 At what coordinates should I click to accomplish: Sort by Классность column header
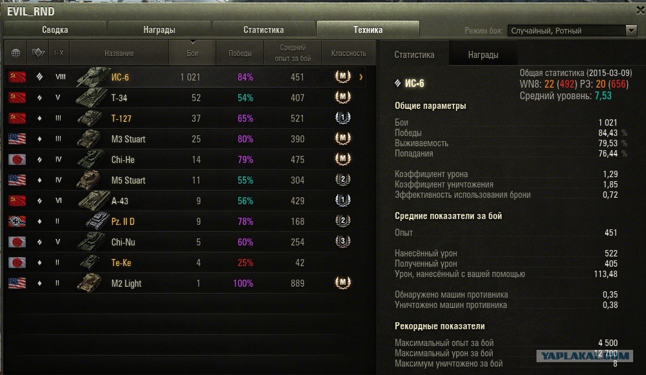[x=348, y=53]
